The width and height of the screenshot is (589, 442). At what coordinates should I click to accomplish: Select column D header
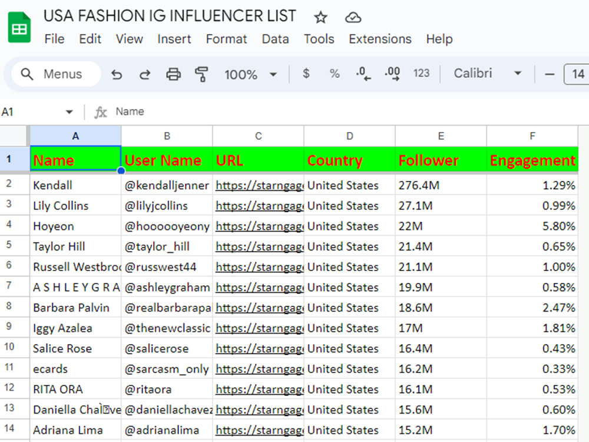tap(349, 136)
